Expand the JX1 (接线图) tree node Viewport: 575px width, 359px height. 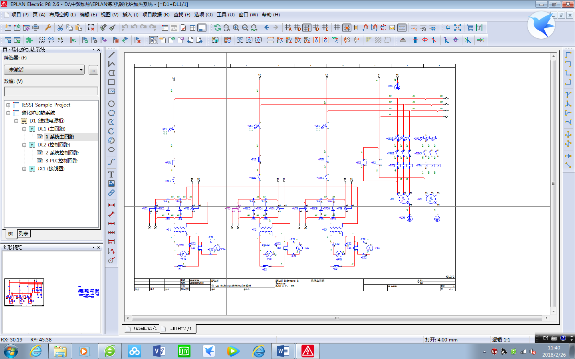tap(24, 169)
